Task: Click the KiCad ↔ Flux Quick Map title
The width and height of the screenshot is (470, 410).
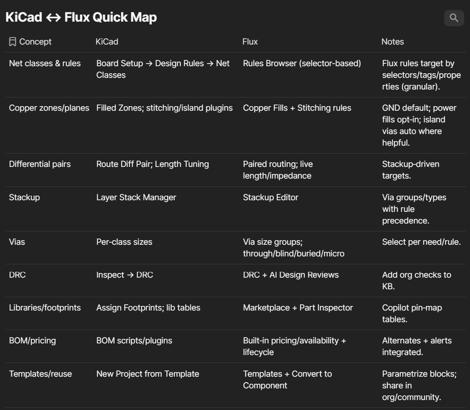Action: pos(81,17)
